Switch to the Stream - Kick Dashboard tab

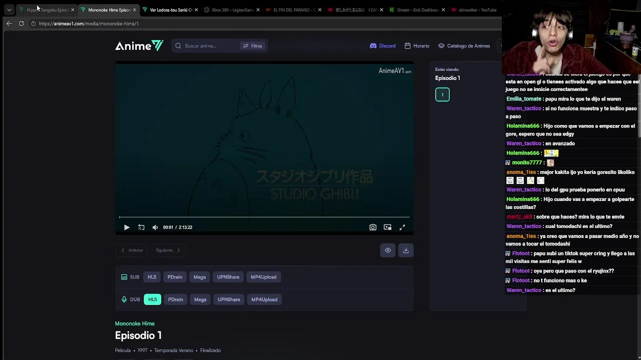click(417, 9)
